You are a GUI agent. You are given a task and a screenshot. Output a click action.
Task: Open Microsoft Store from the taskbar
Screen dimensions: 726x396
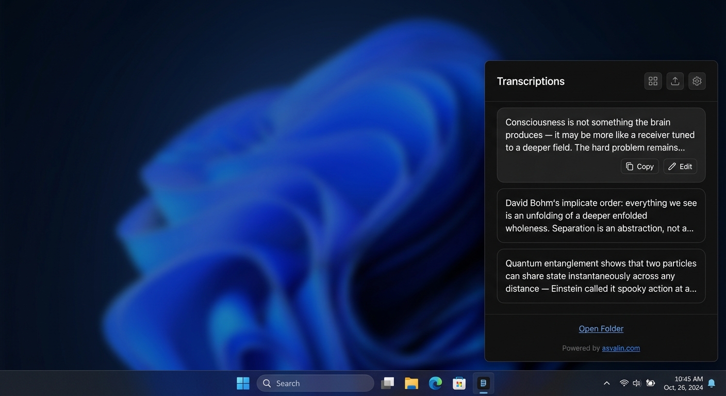[x=459, y=383]
